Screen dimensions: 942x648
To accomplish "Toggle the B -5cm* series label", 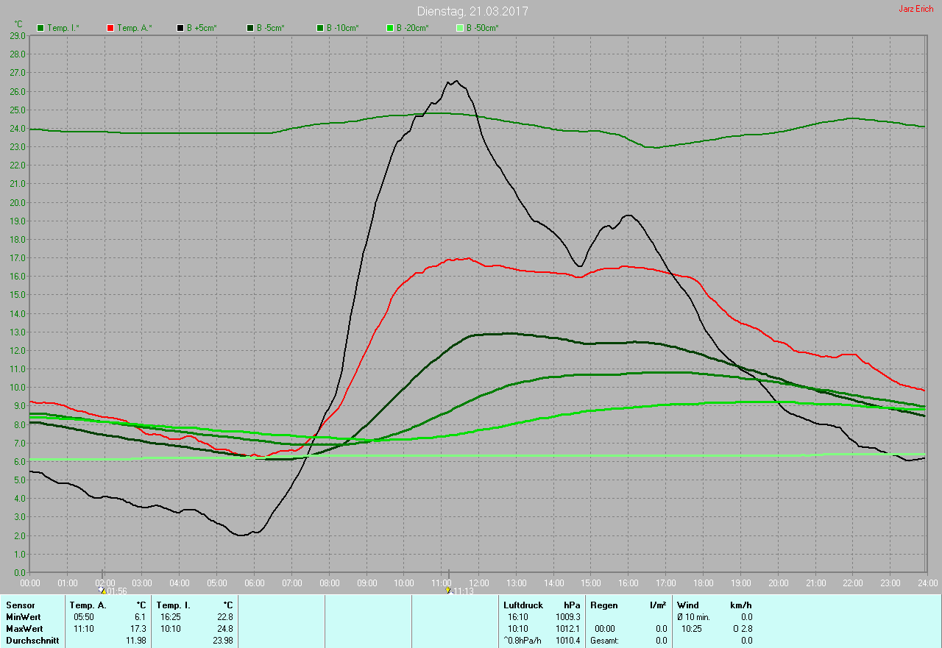I will click(270, 28).
